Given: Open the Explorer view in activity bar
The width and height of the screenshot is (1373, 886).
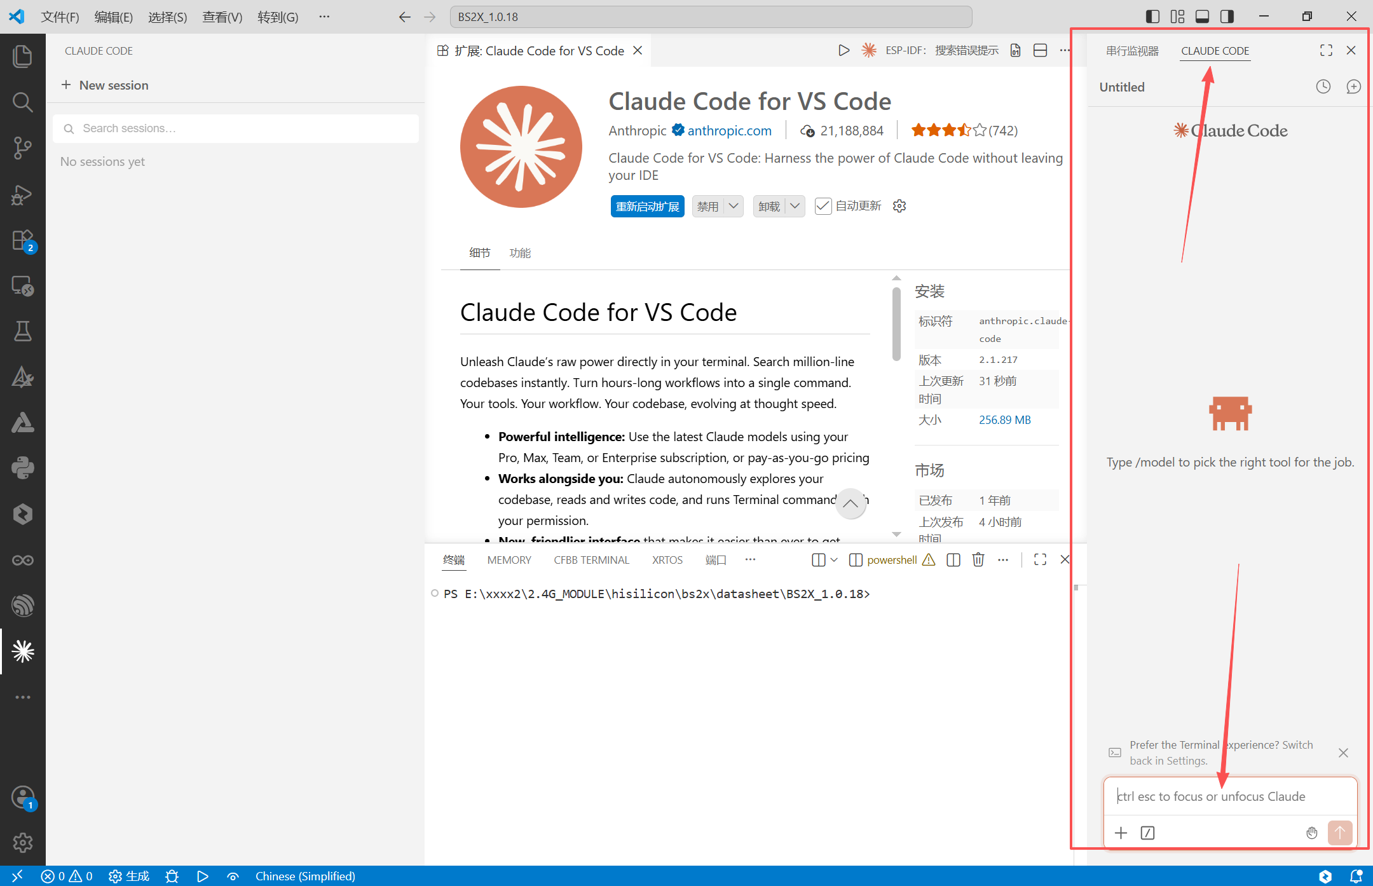Looking at the screenshot, I should [x=23, y=56].
